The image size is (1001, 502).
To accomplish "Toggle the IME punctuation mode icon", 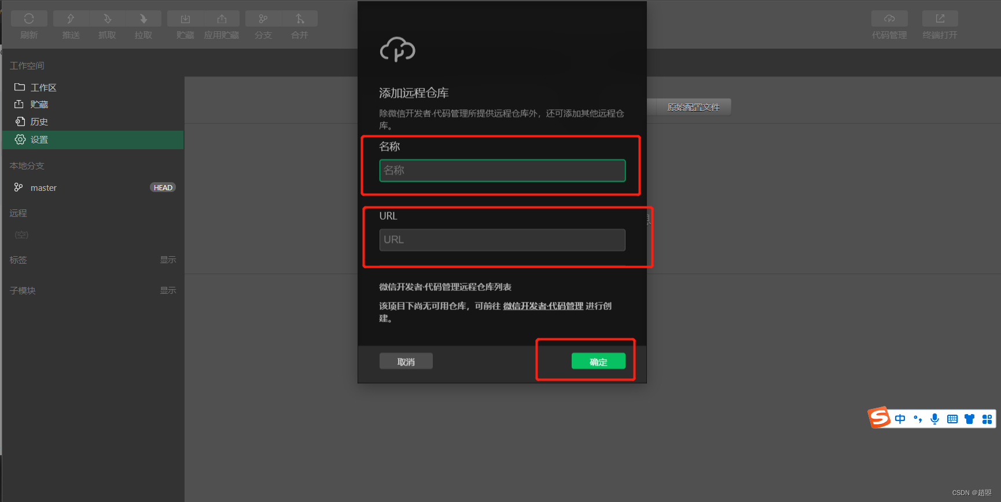I will [918, 419].
